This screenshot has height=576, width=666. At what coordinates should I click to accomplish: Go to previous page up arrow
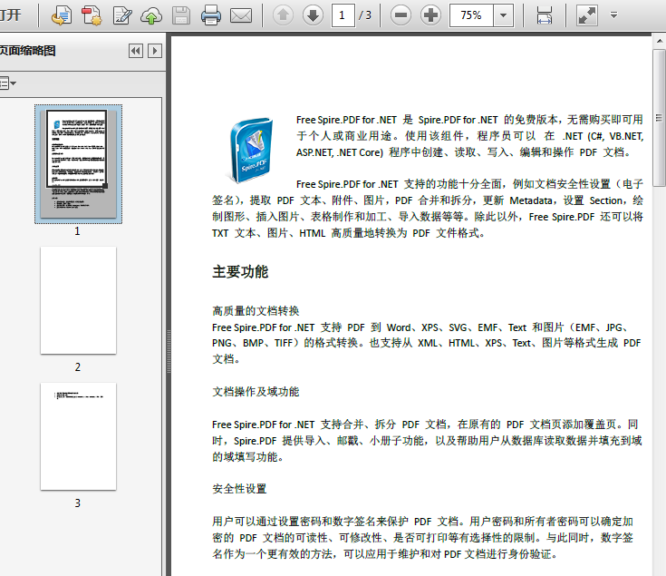283,15
